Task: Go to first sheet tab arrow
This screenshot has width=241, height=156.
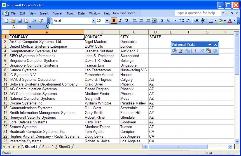Action: click(x=4, y=147)
